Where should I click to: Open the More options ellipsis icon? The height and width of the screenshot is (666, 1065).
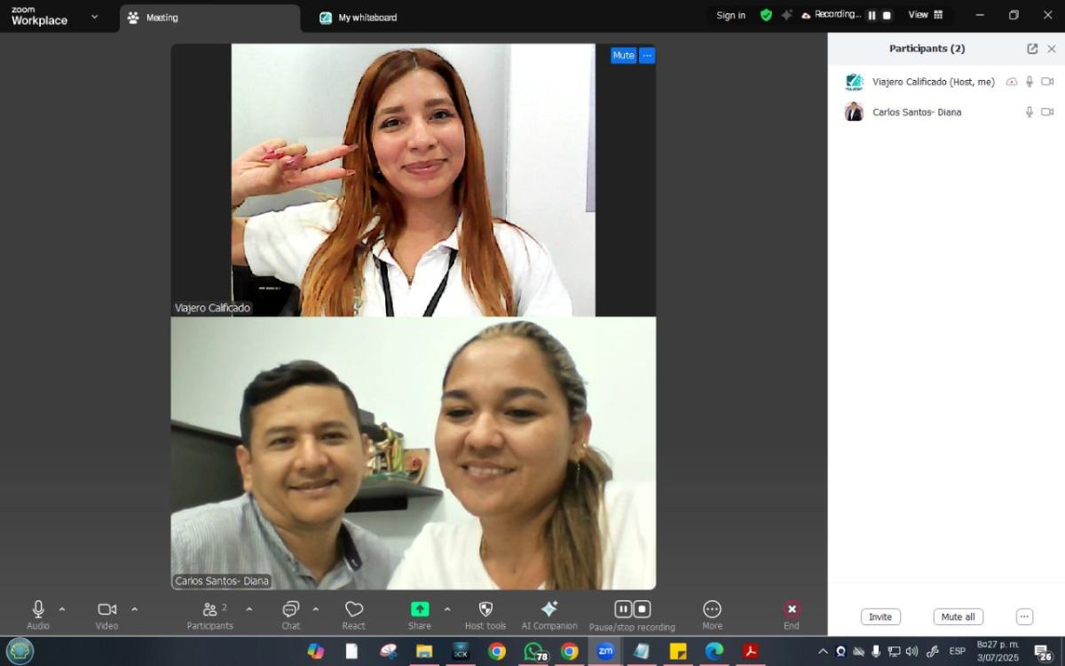pyautogui.click(x=712, y=609)
